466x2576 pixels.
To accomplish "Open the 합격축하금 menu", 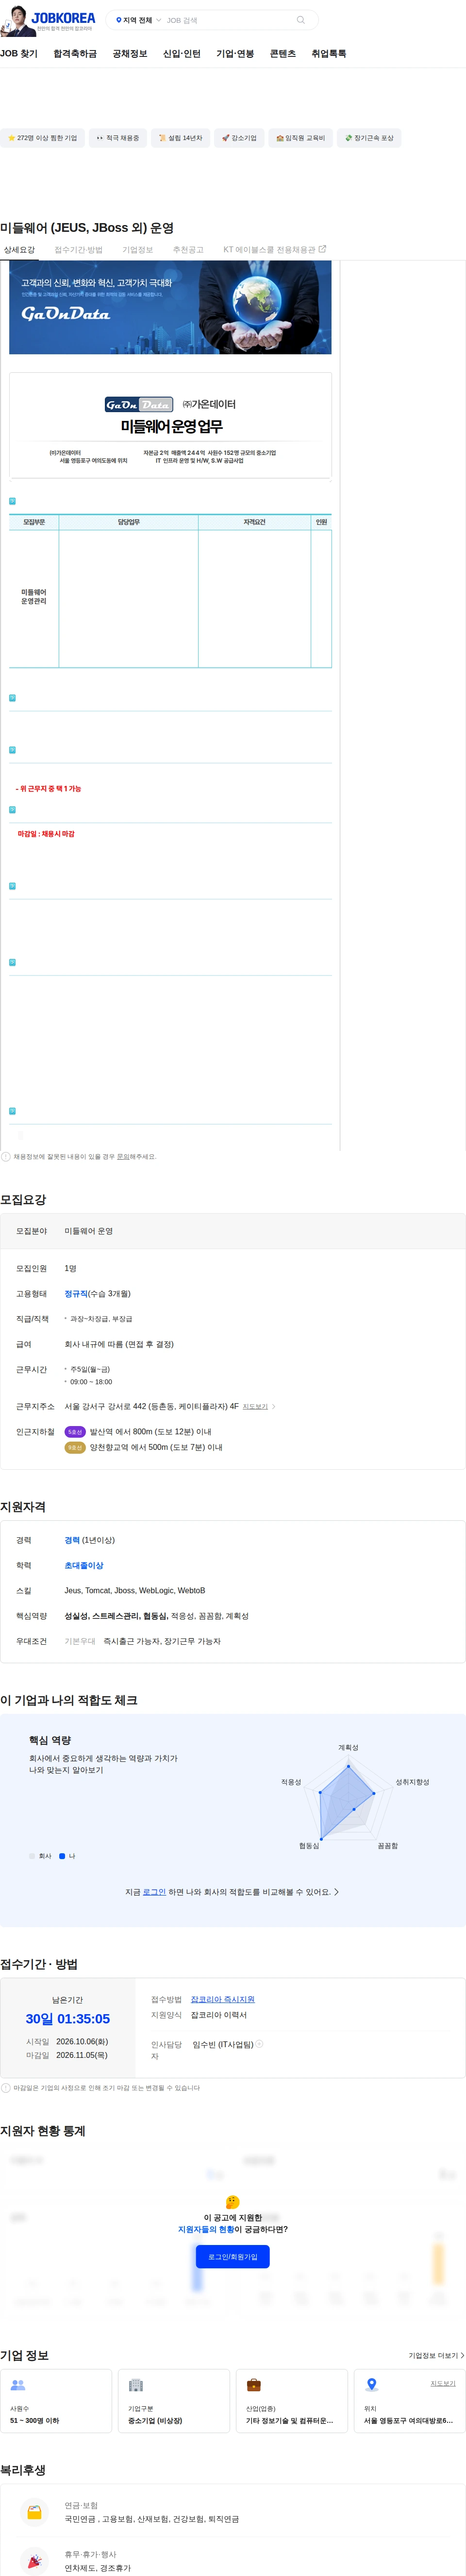I will coord(75,54).
